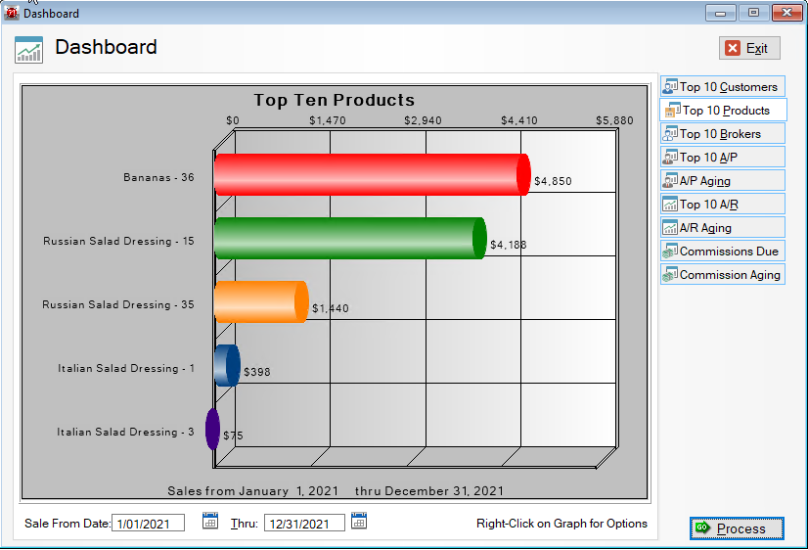Open calendar picker for Thru date
This screenshot has width=808, height=550.
pos(359,521)
